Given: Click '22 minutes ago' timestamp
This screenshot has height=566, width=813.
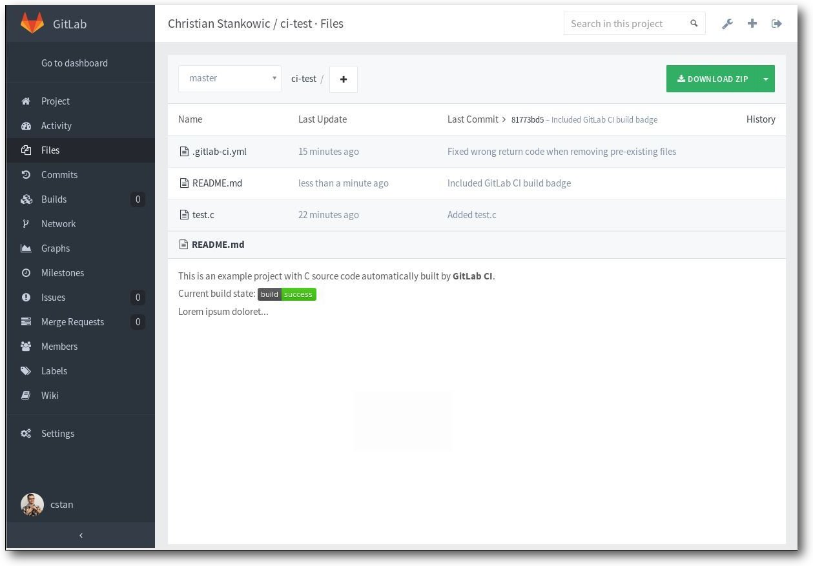Looking at the screenshot, I should click(329, 215).
